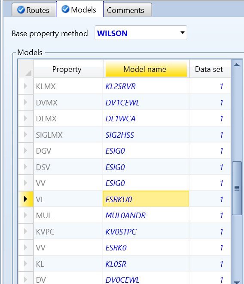Open the Base property method dropdown
244x284 pixels.
tap(141, 33)
